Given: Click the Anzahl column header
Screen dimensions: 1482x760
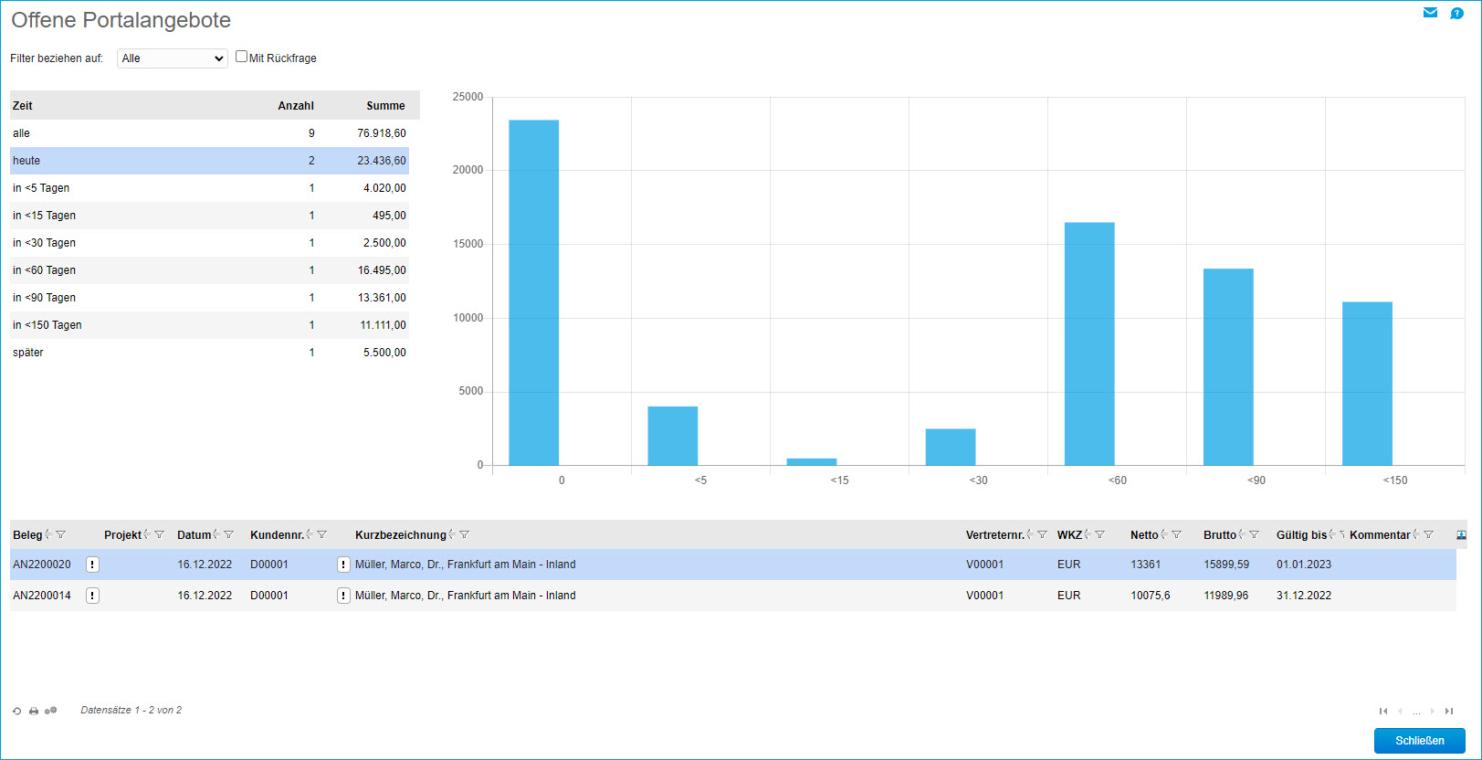Looking at the screenshot, I should (296, 106).
